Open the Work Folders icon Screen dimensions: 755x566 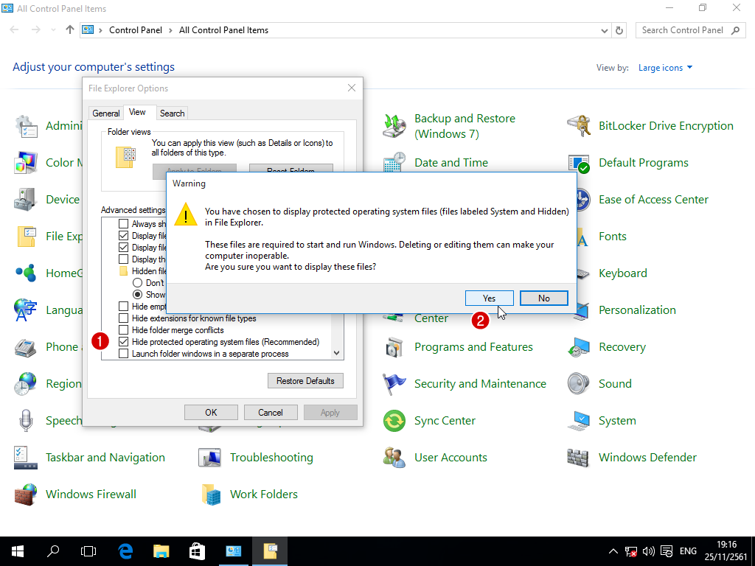click(211, 495)
